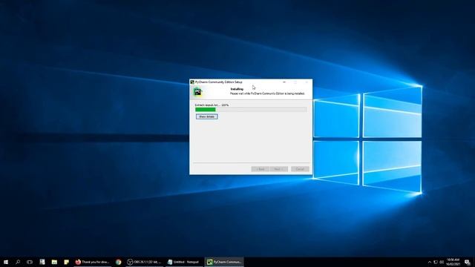This screenshot has width=475, height=267.
Task: Open File Explorer from the taskbar
Action: [x=54, y=262]
